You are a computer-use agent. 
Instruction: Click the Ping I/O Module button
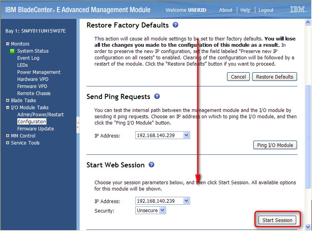tap(275, 145)
